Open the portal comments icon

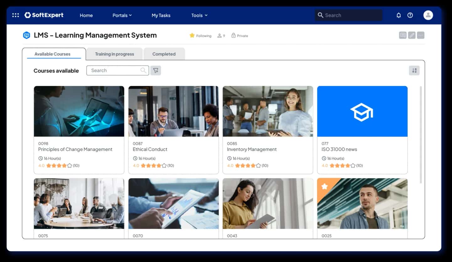tap(403, 35)
